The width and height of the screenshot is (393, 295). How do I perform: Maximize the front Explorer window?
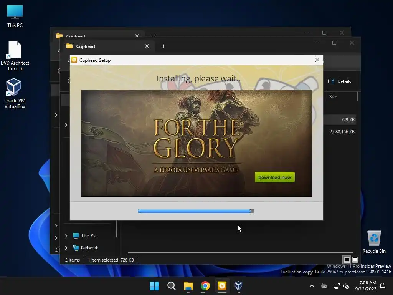coord(334,43)
